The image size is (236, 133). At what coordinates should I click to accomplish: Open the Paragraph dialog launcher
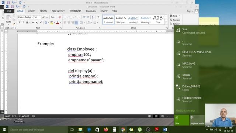(100, 28)
